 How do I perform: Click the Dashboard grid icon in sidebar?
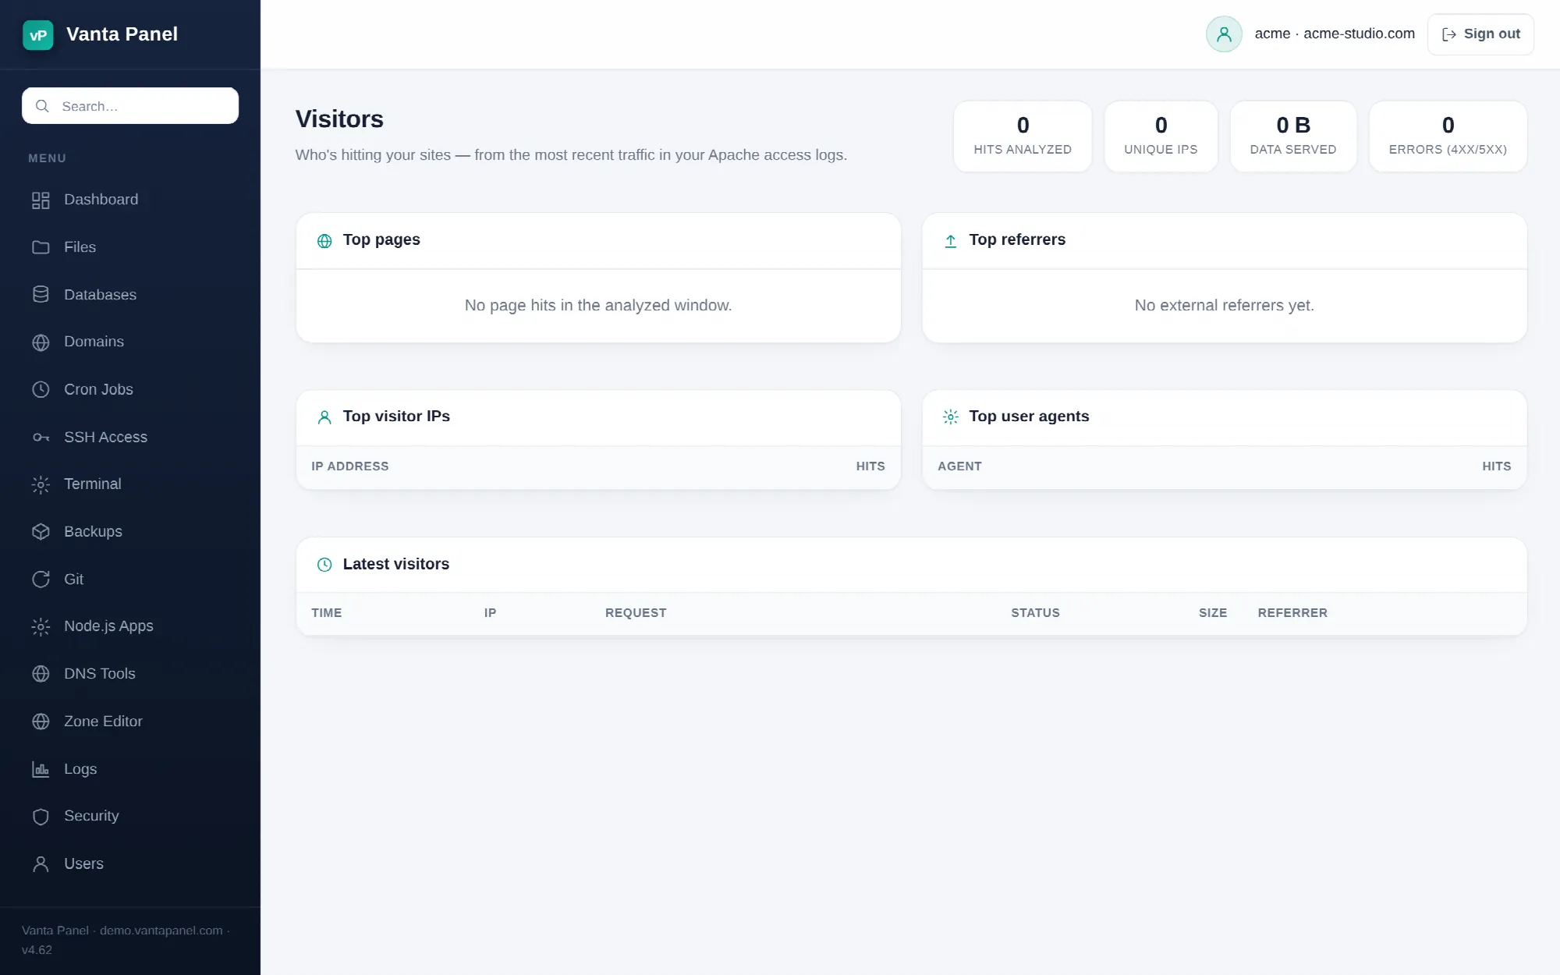click(41, 200)
